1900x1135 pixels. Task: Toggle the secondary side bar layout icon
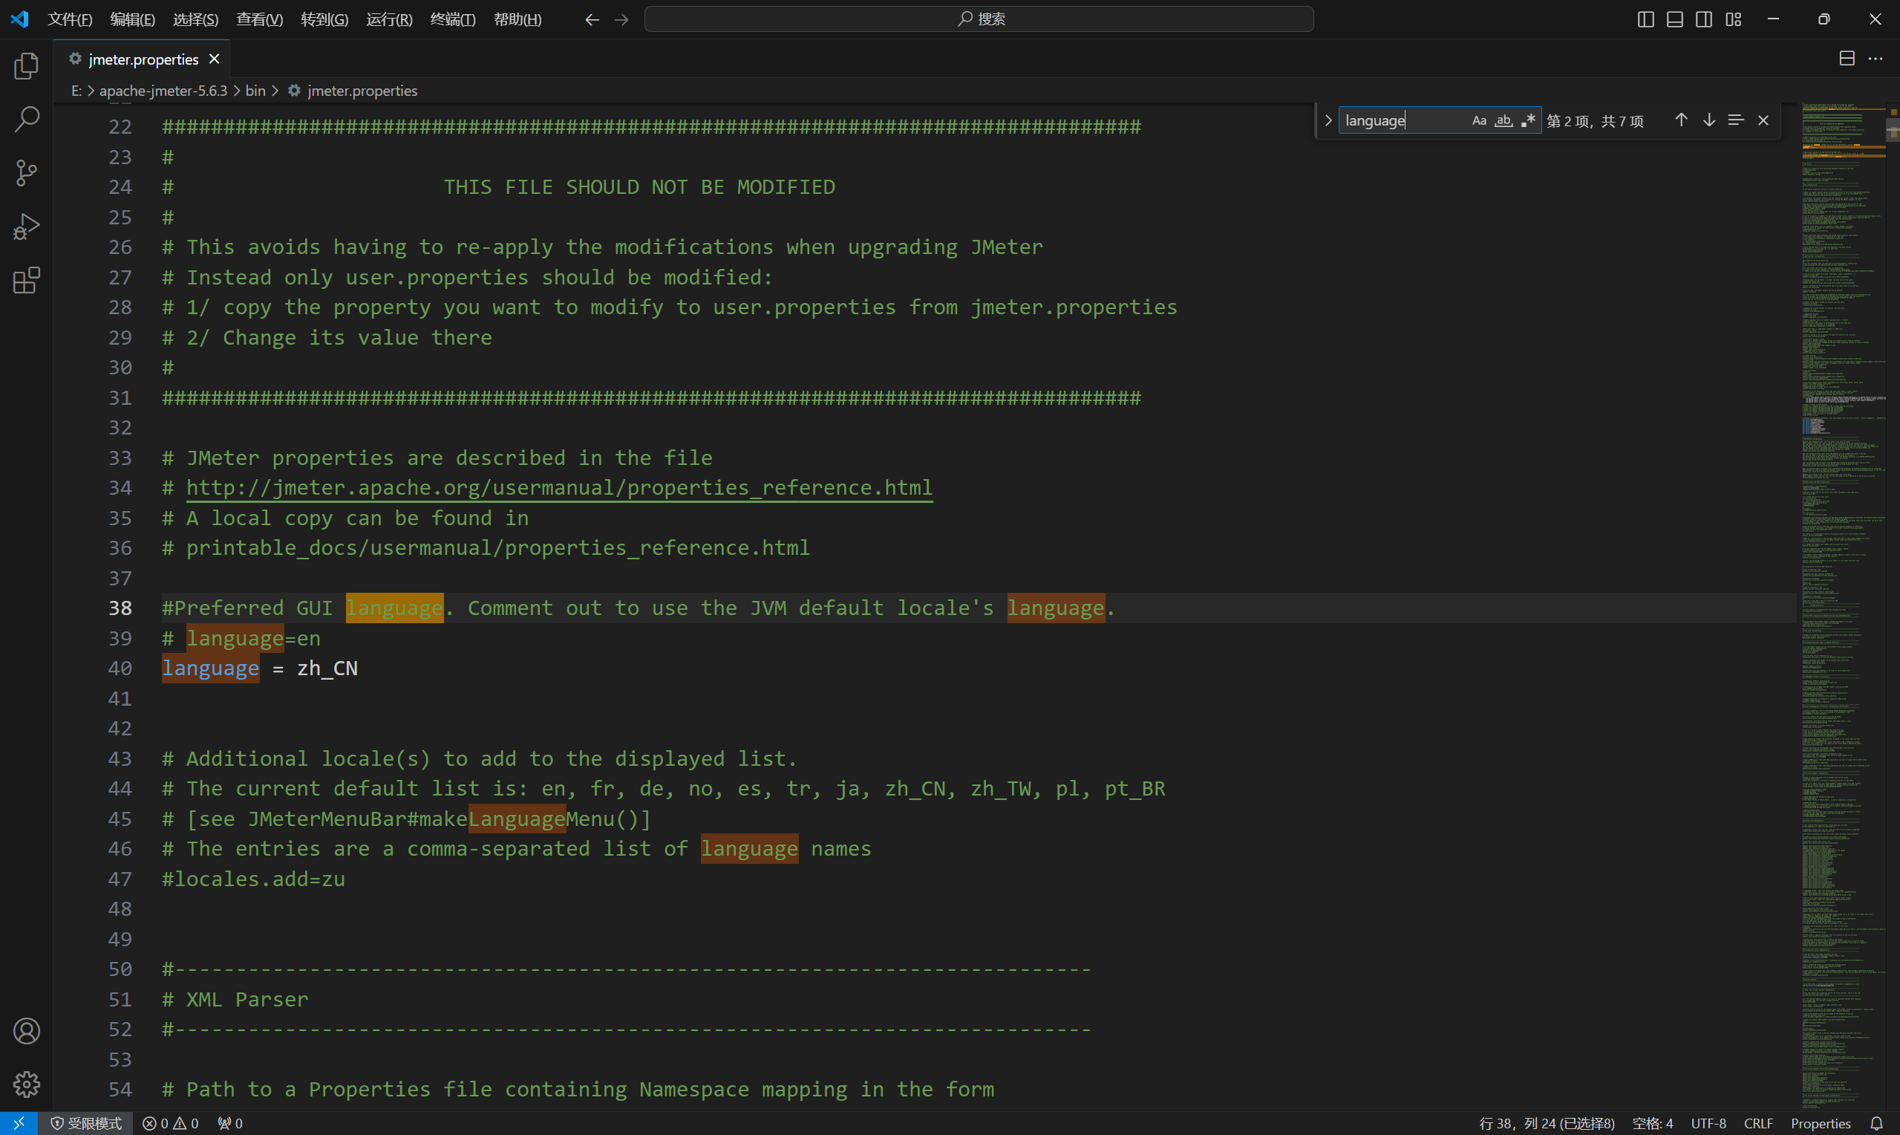click(1703, 19)
